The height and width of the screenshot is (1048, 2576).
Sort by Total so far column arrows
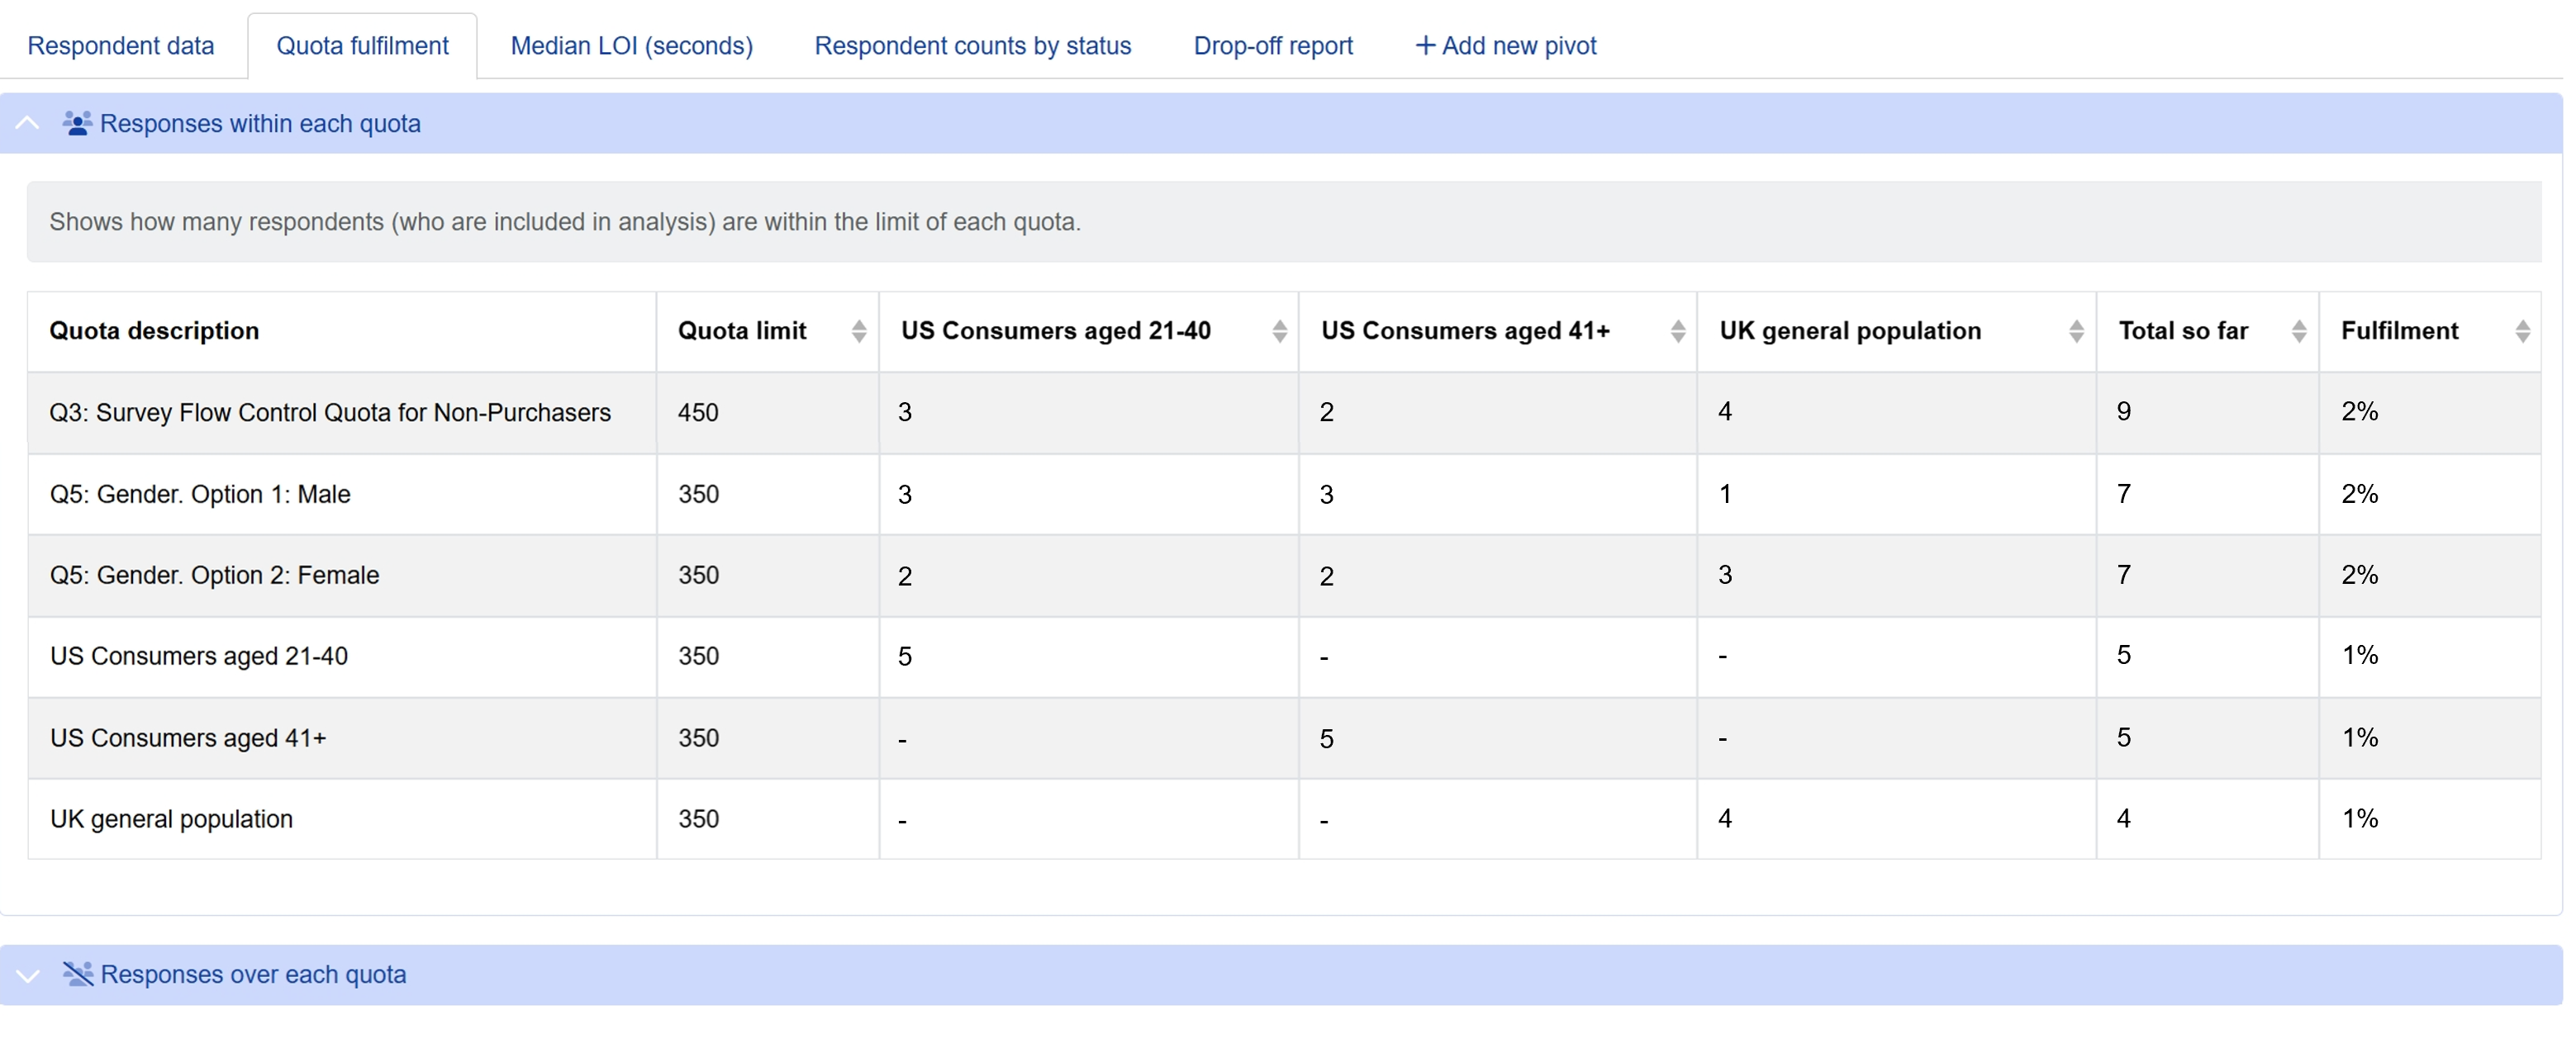click(x=2298, y=331)
